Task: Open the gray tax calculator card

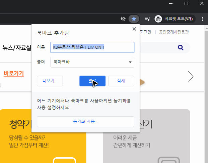Action: (x=147, y=136)
